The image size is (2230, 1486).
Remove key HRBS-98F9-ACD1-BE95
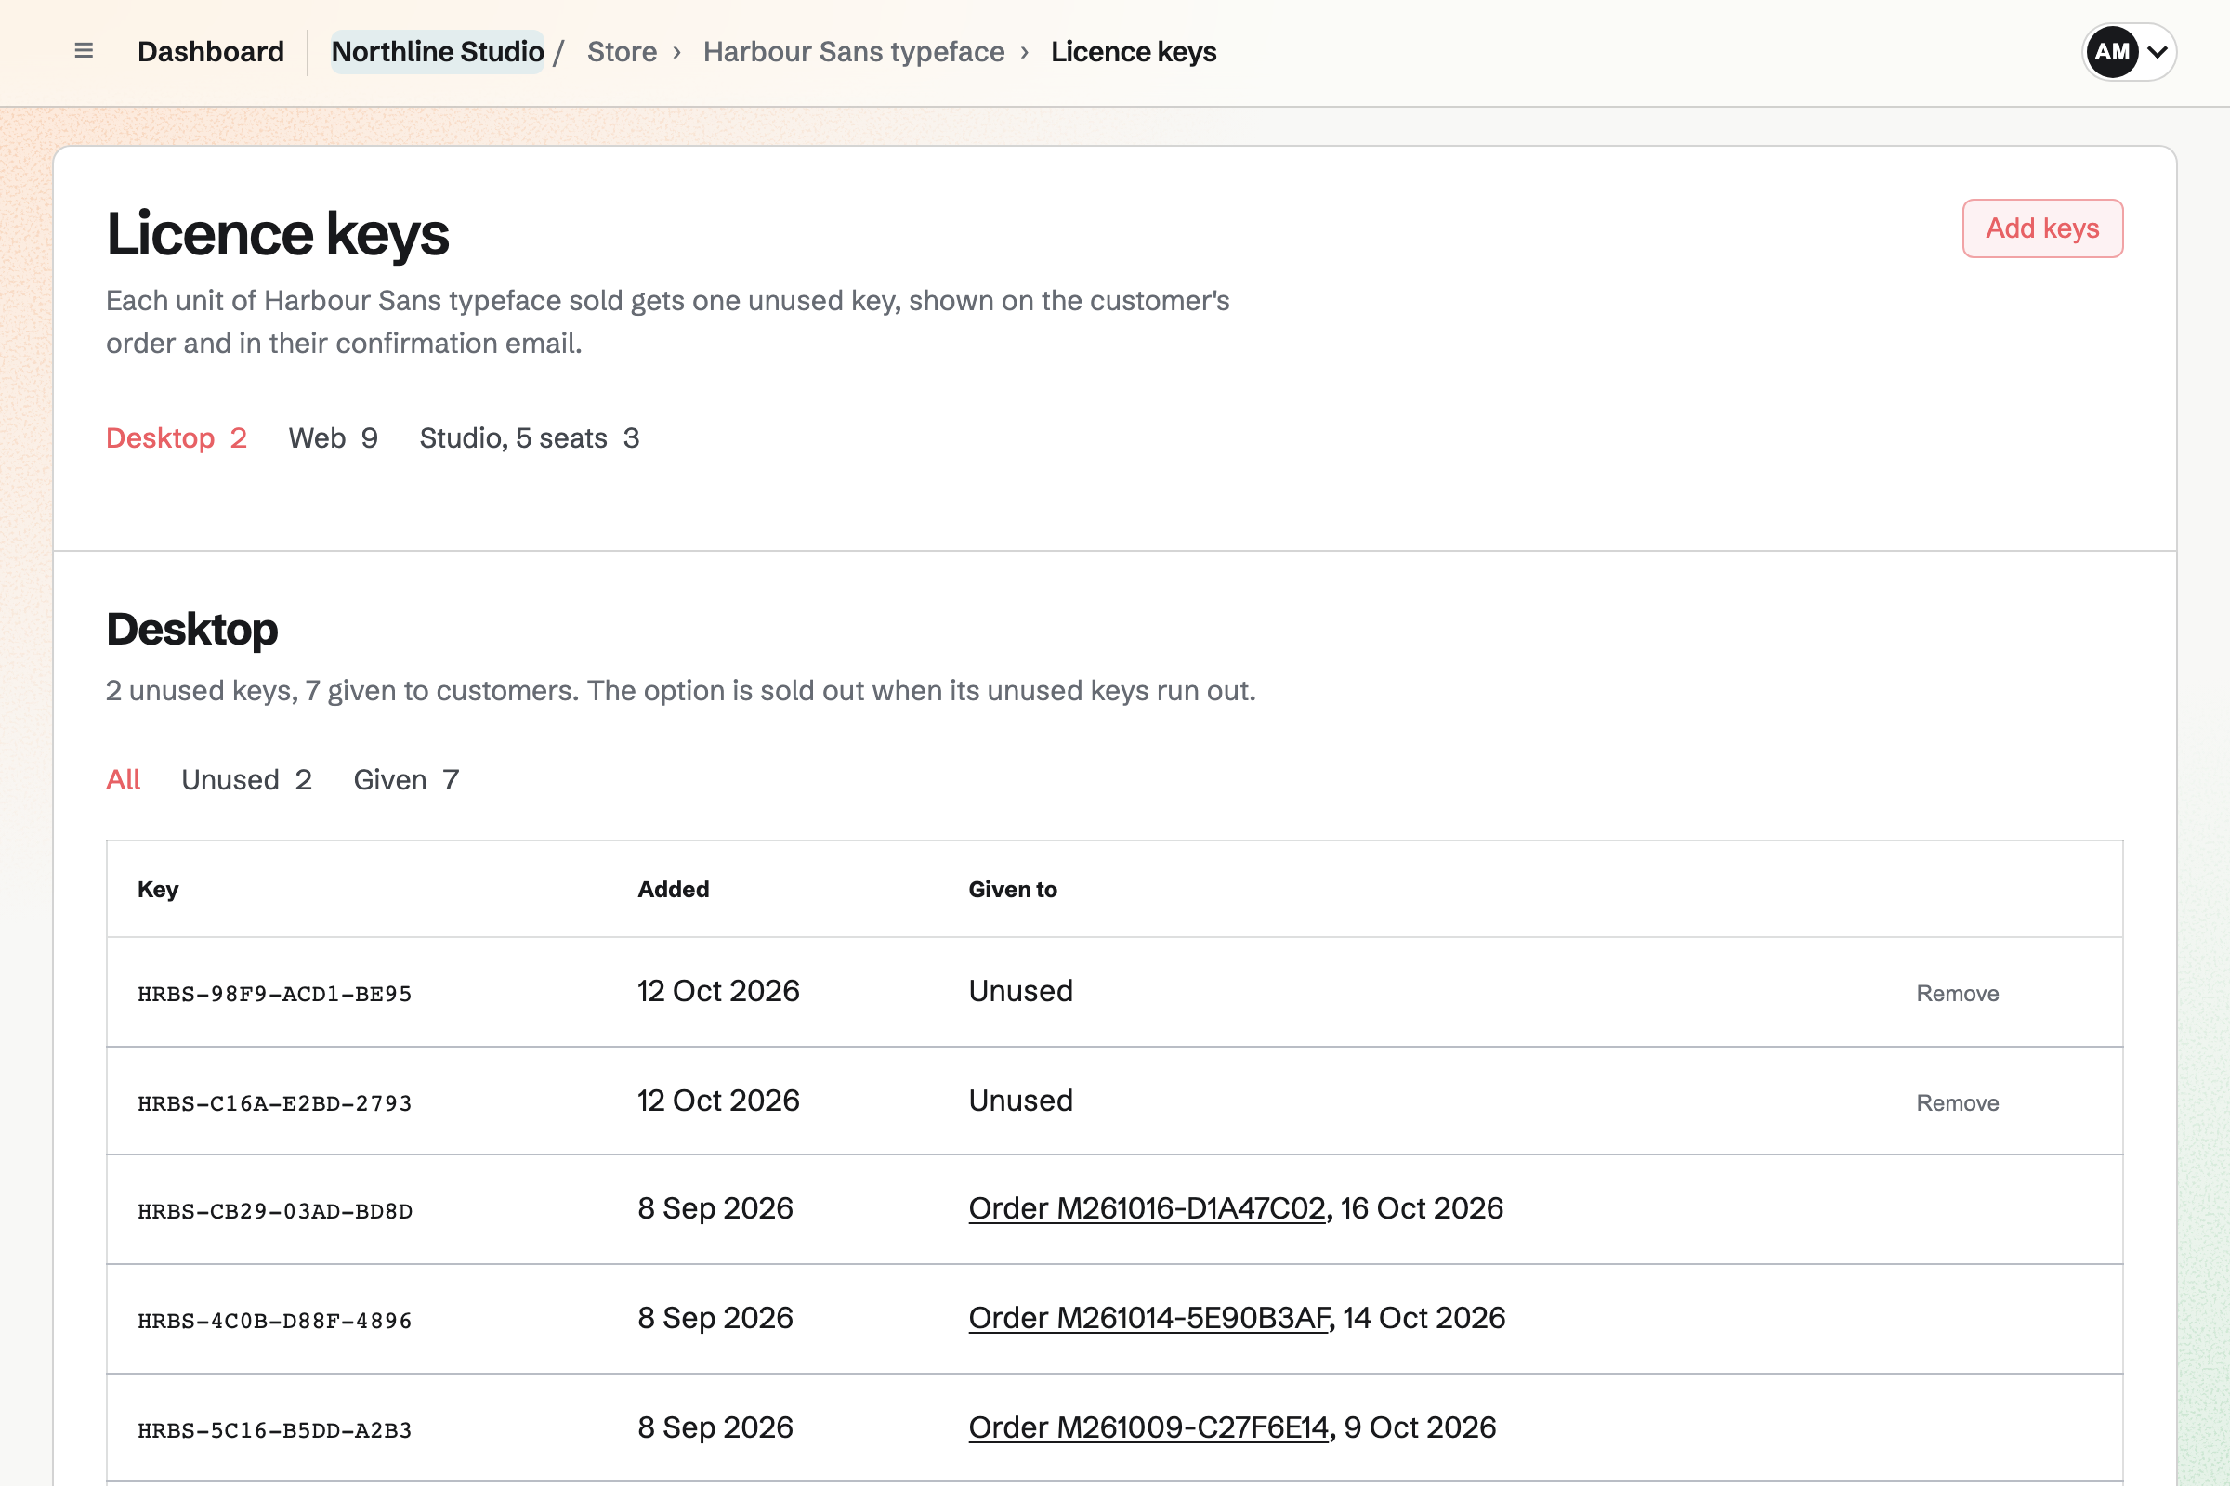tap(1957, 993)
